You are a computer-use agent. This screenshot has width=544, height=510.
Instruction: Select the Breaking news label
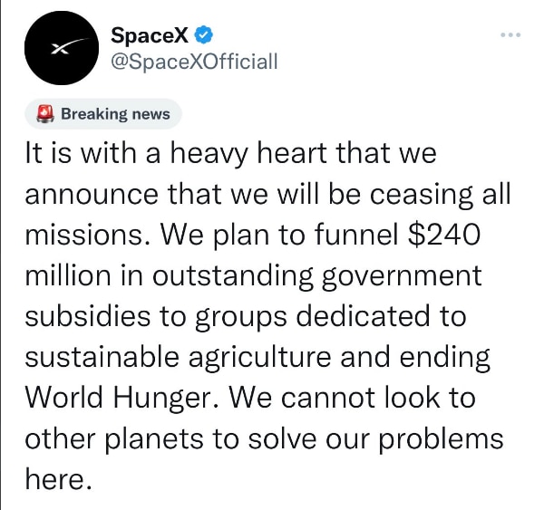tap(115, 114)
